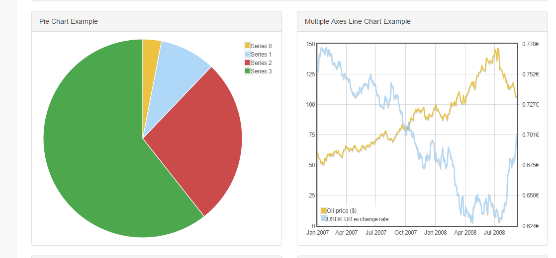The height and width of the screenshot is (258, 556).
Task: Click the 'Multiple Axes Line Chart Example' heading
Action: (358, 21)
